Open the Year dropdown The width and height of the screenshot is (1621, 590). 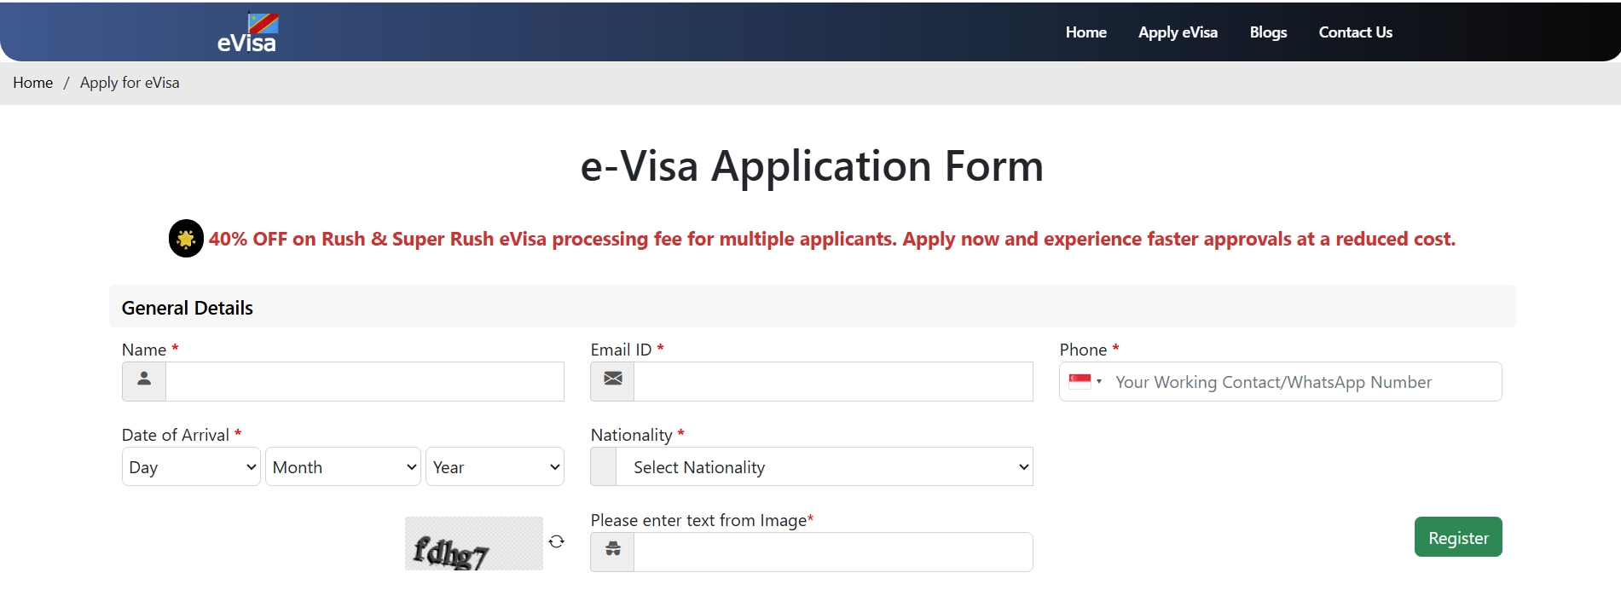(x=495, y=467)
